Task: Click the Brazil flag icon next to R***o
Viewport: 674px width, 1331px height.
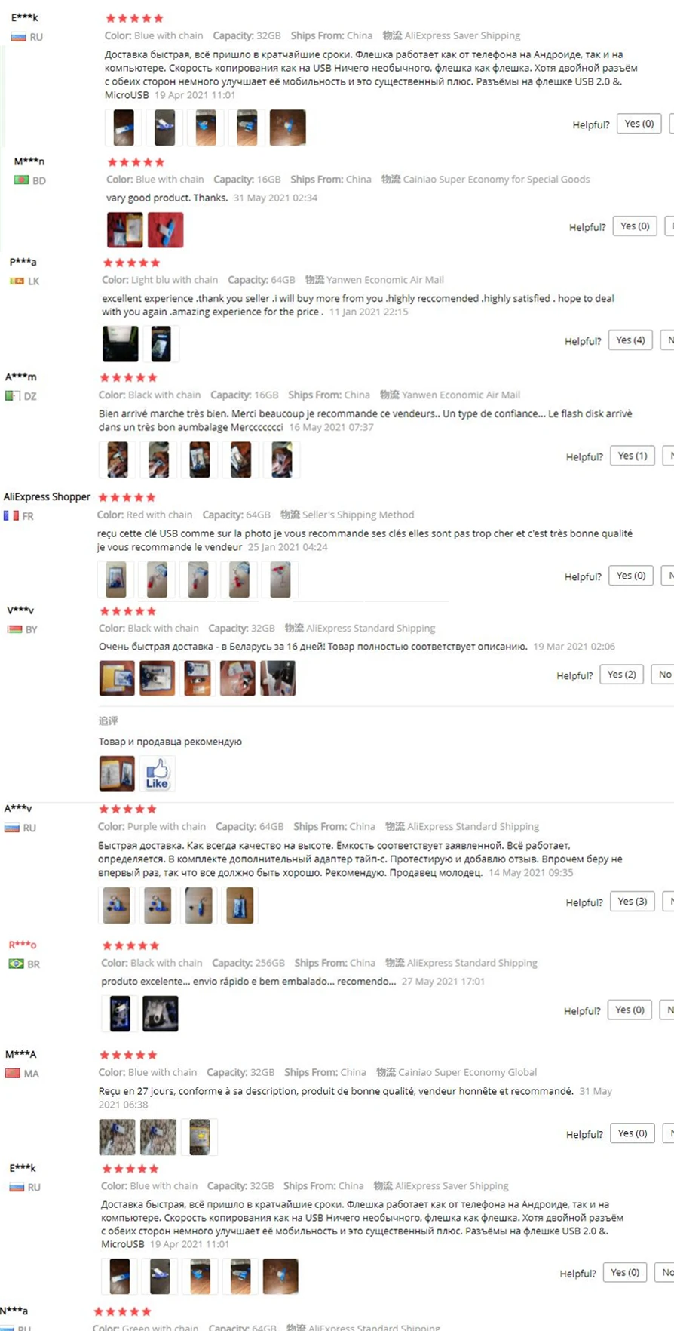Action: pyautogui.click(x=16, y=964)
